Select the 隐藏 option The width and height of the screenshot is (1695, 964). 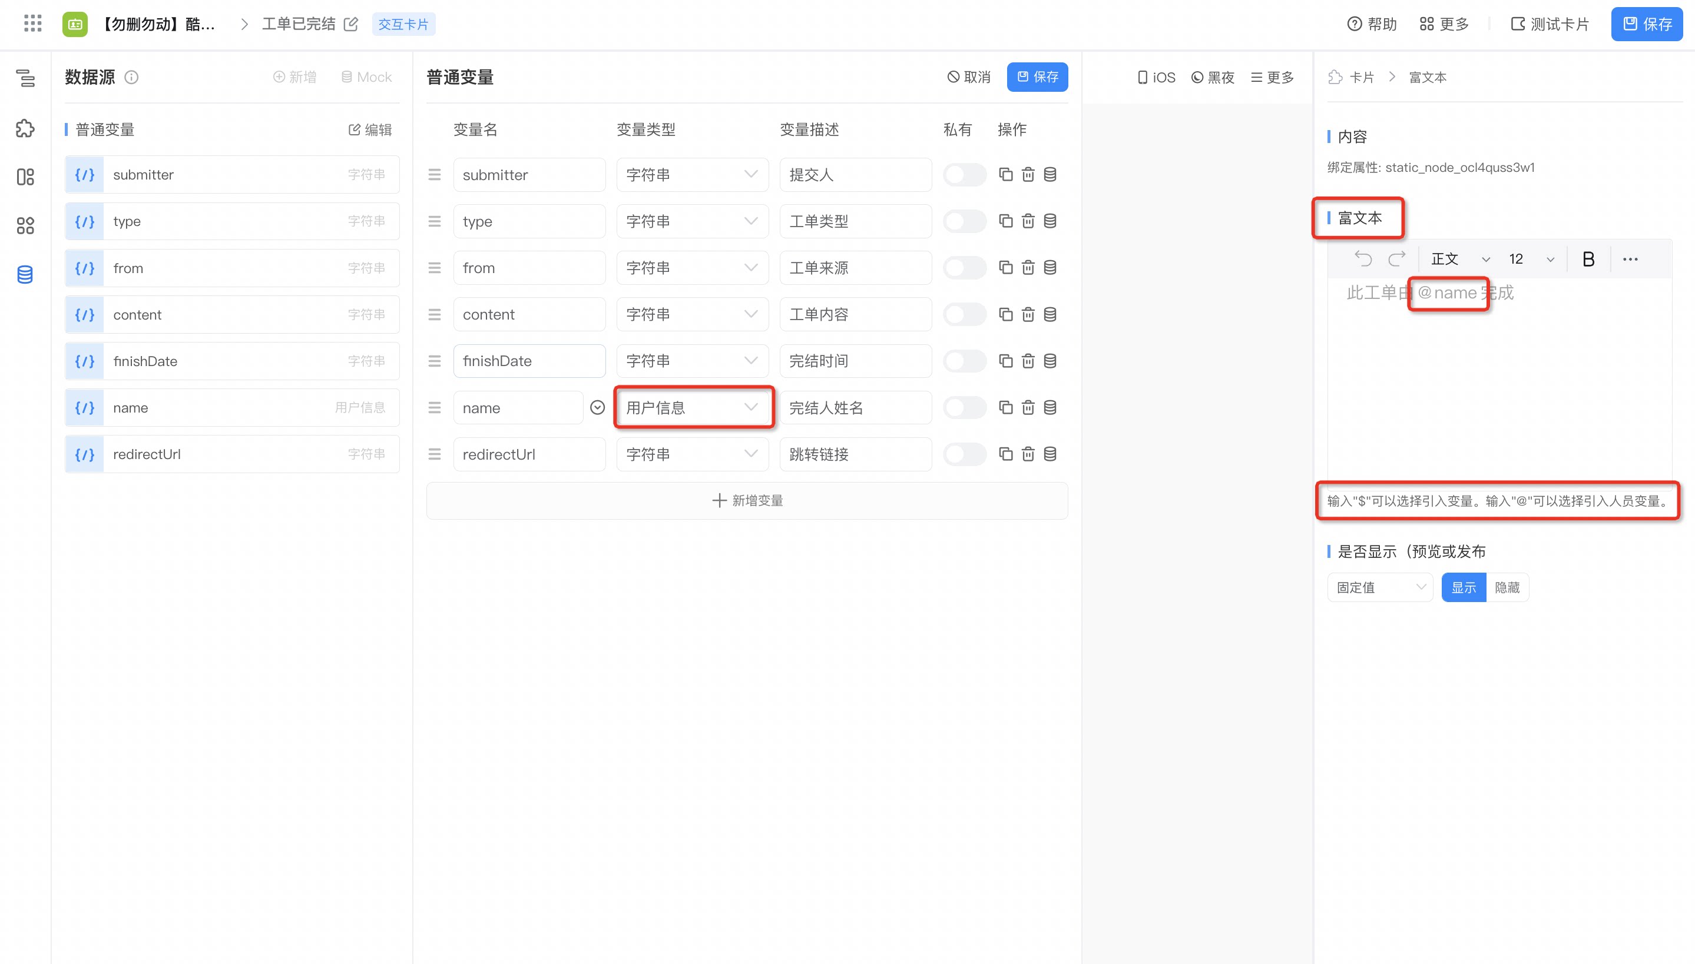pos(1507,587)
